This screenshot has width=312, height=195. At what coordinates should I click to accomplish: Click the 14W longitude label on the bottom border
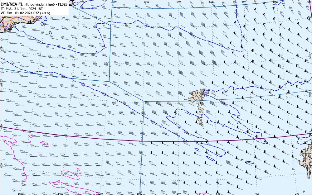[60, 194]
